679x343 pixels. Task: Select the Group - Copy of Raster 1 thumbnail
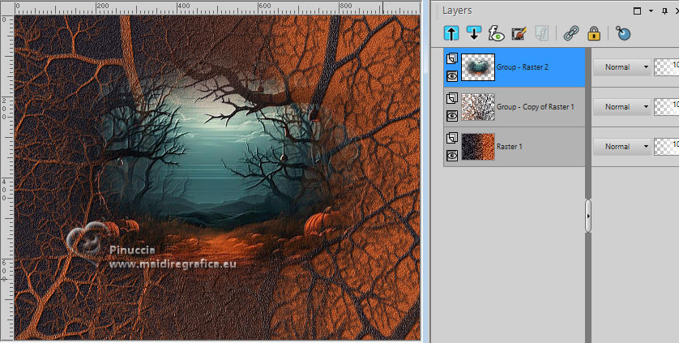pos(477,107)
